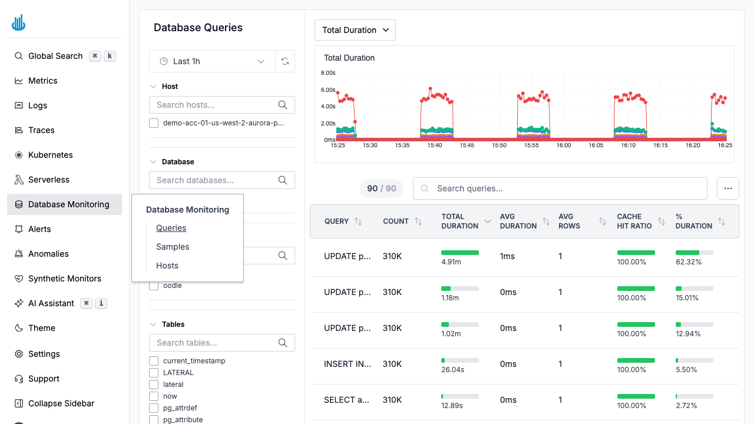This screenshot has width=754, height=424.
Task: Click the Cache Hit Ratio progress bar
Action: pos(636,253)
